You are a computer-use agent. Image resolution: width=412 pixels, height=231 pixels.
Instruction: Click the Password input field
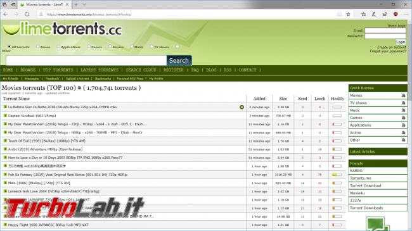pos(385,36)
